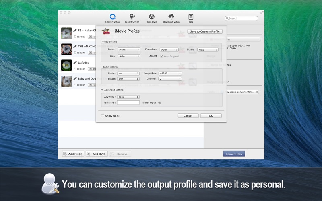Select the Dafodils file name text
The width and height of the screenshot is (322, 201).
tap(83, 62)
